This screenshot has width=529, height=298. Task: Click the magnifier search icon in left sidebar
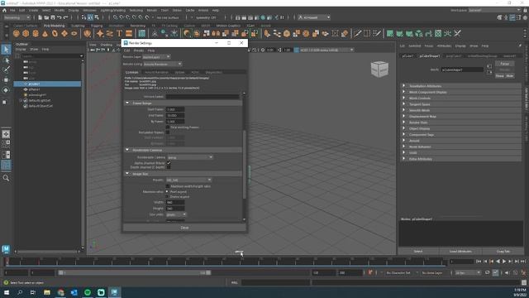point(6,178)
